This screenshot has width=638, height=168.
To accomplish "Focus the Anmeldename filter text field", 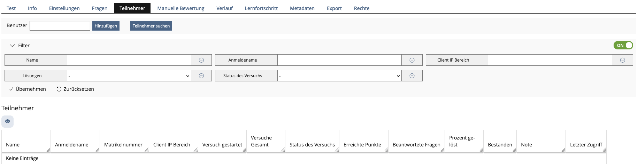I will coord(339,60).
